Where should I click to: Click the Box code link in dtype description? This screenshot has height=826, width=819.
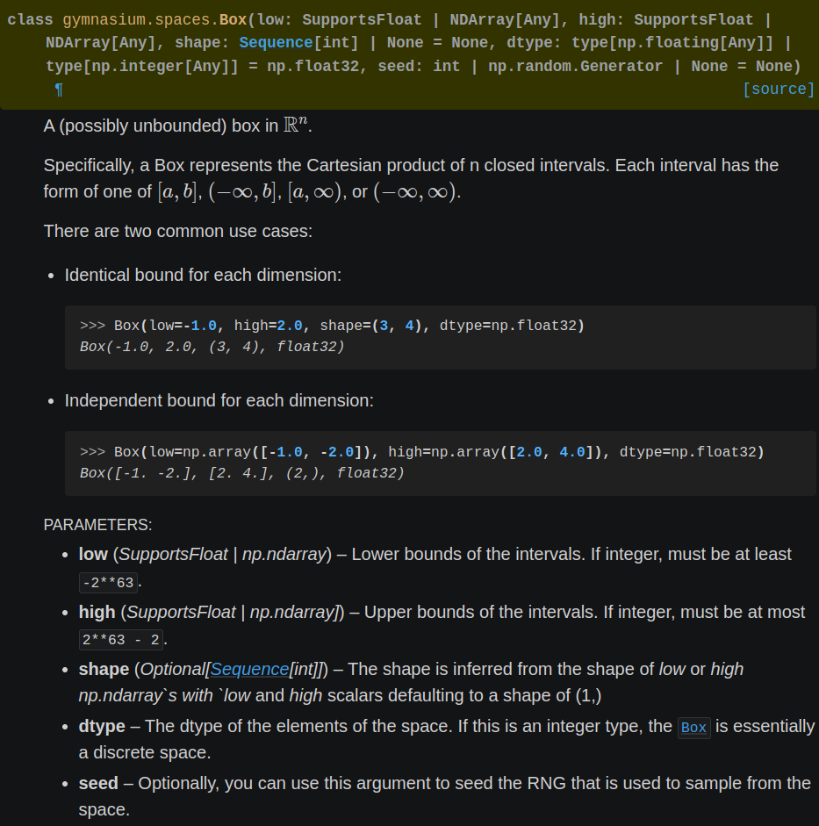click(x=693, y=728)
